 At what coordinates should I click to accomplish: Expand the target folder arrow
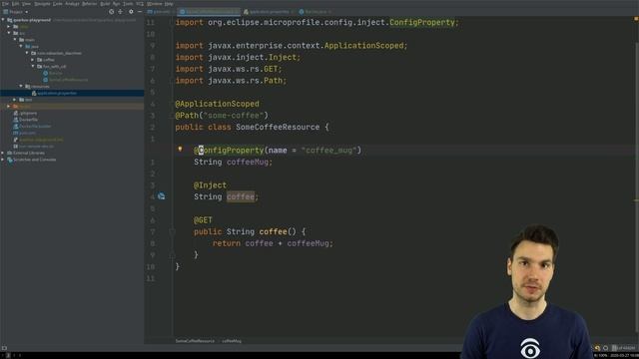pyautogui.click(x=9, y=106)
